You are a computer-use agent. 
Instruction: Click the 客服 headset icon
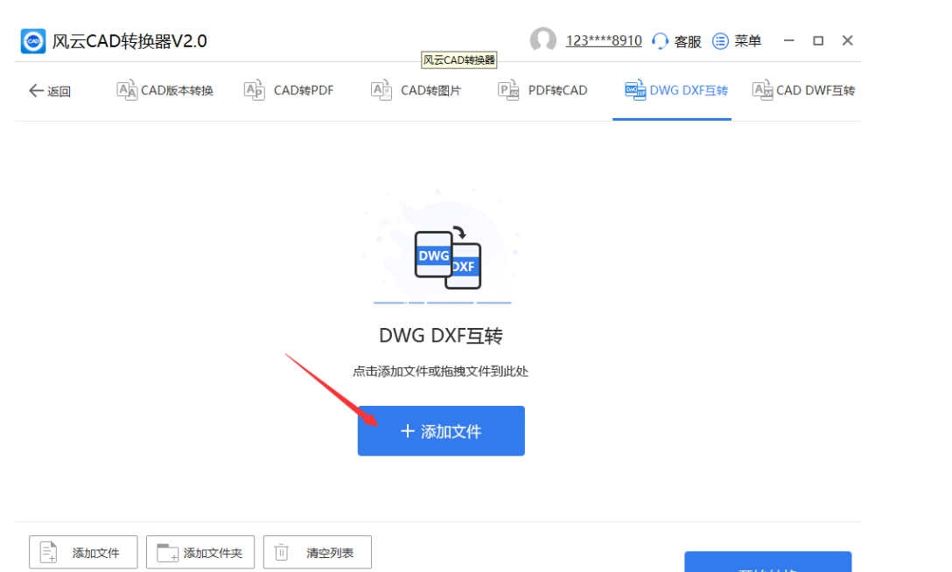660,41
